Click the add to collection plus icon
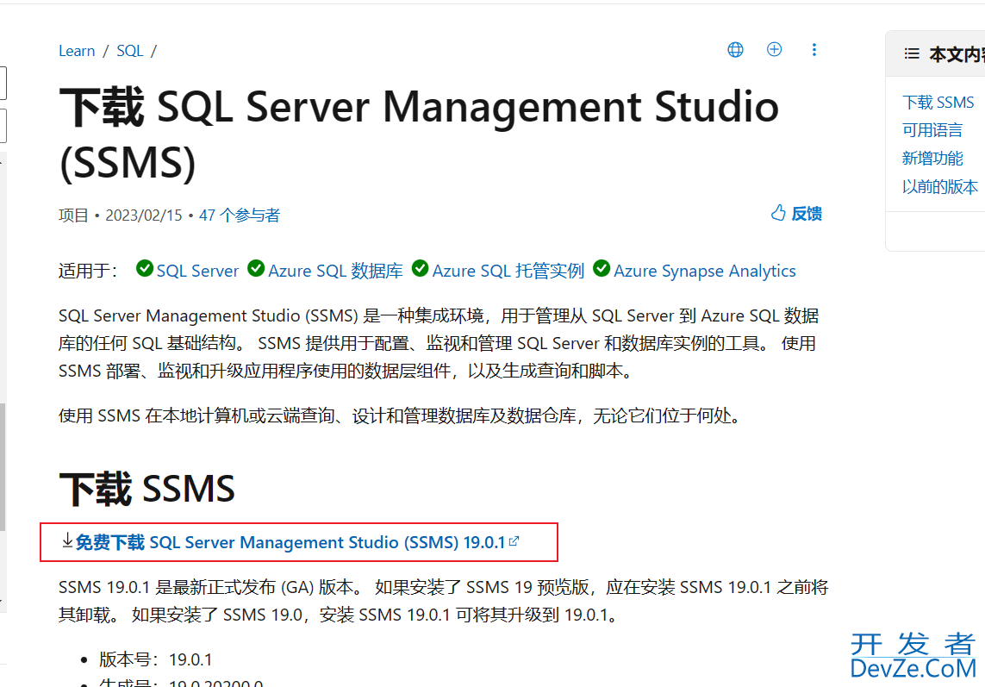This screenshot has height=687, width=985. pyautogui.click(x=774, y=50)
